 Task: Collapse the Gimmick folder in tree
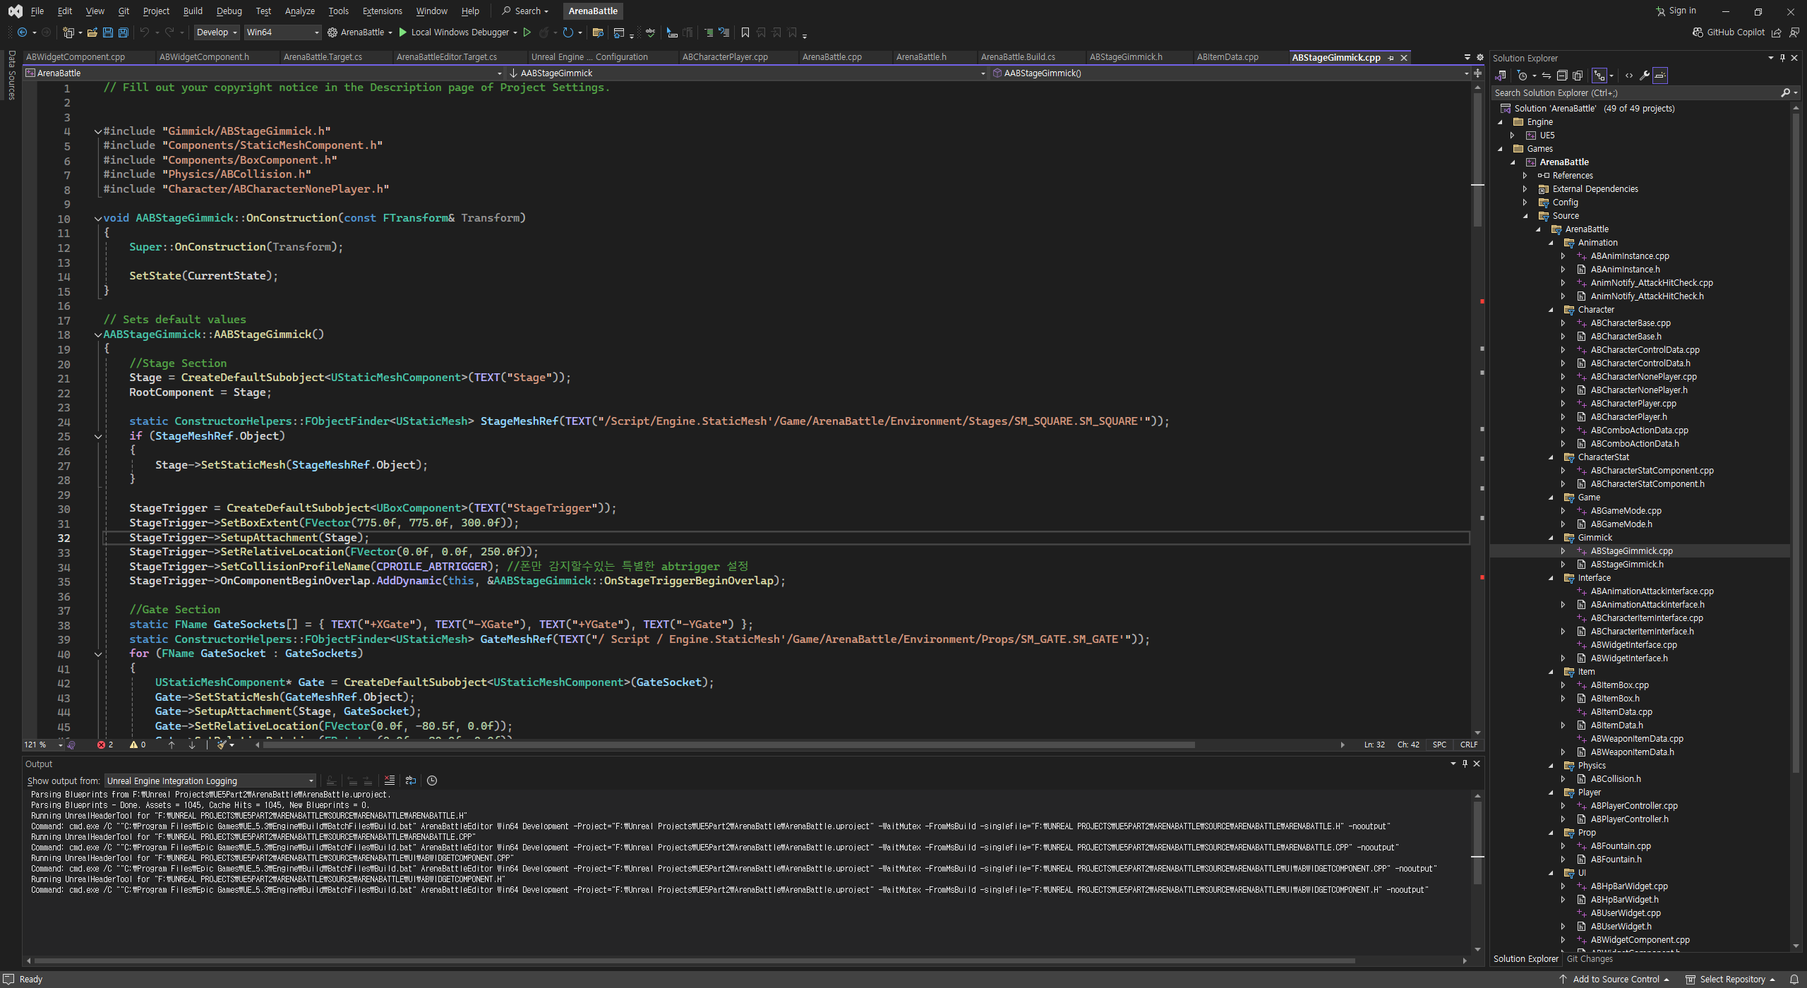point(1551,538)
